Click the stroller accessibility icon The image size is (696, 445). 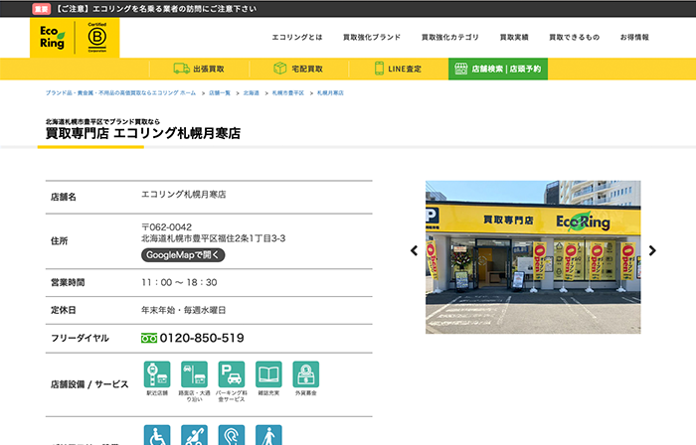(195, 435)
